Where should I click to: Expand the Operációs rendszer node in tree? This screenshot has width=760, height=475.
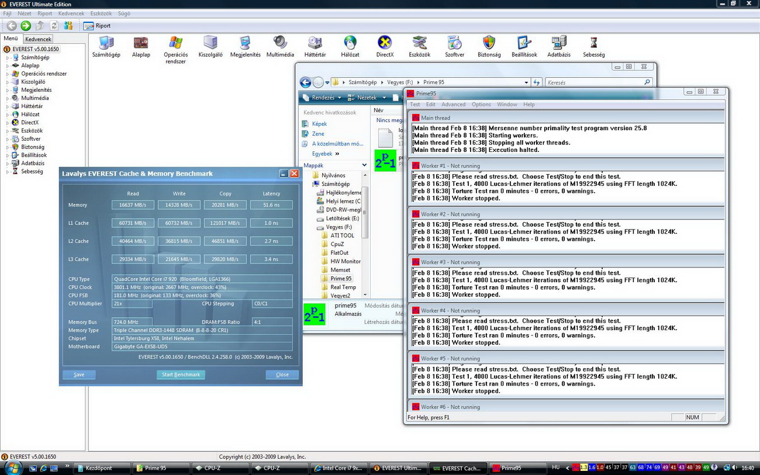pos(8,74)
